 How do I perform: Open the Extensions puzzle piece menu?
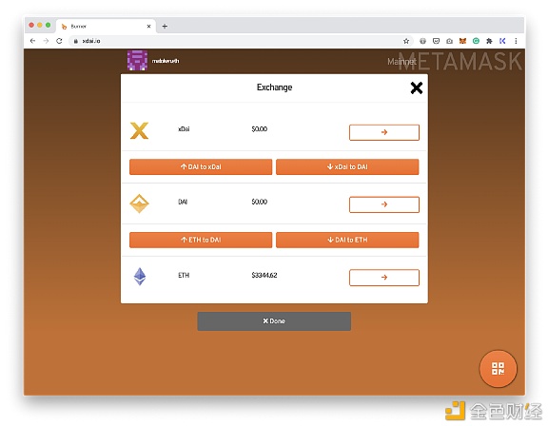point(489,41)
